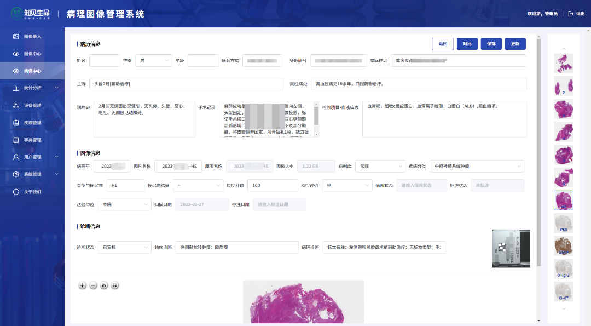Click the 图像录入 sidebar icon
The height and width of the screenshot is (326, 591).
[16, 37]
